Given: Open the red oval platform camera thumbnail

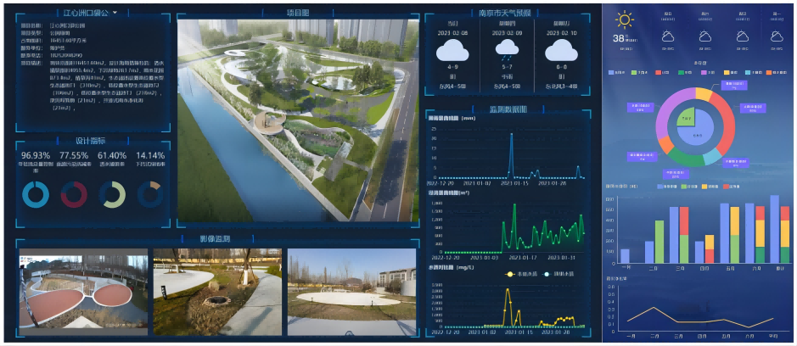Looking at the screenshot, I should tap(83, 292).
